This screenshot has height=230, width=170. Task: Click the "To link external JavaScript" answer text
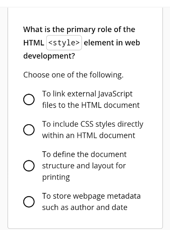pos(87,94)
